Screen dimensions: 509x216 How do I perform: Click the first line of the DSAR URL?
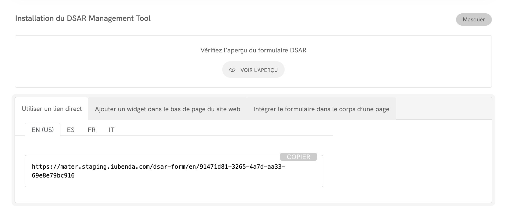pos(158,167)
